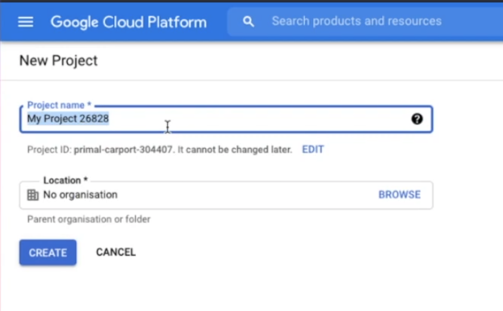Open the hamburger navigation menu
The image size is (503, 311).
click(x=26, y=22)
